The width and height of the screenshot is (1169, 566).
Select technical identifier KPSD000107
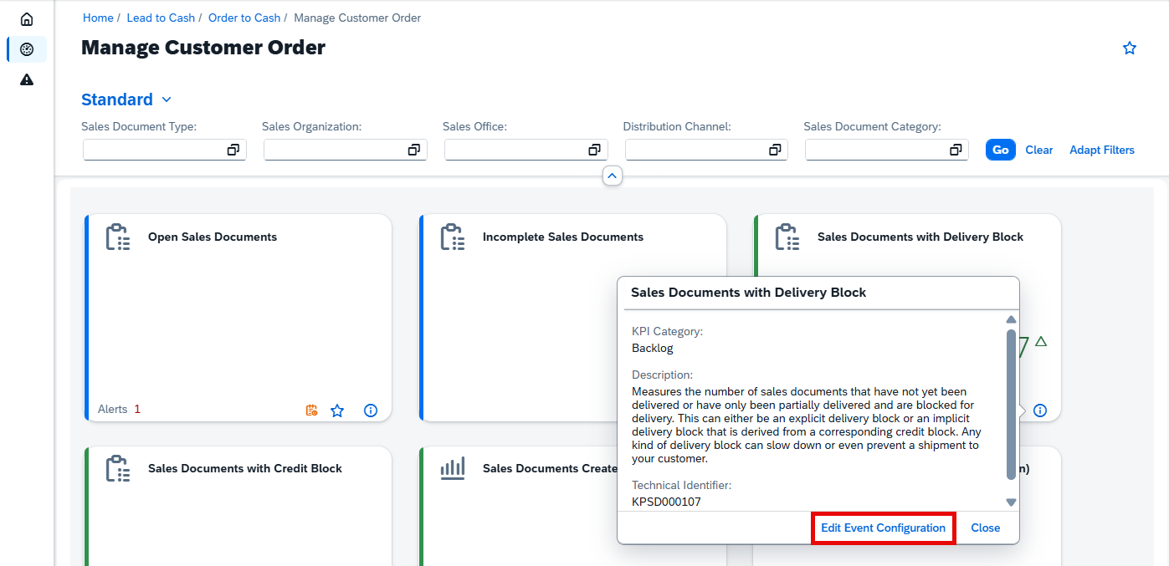pyautogui.click(x=666, y=502)
